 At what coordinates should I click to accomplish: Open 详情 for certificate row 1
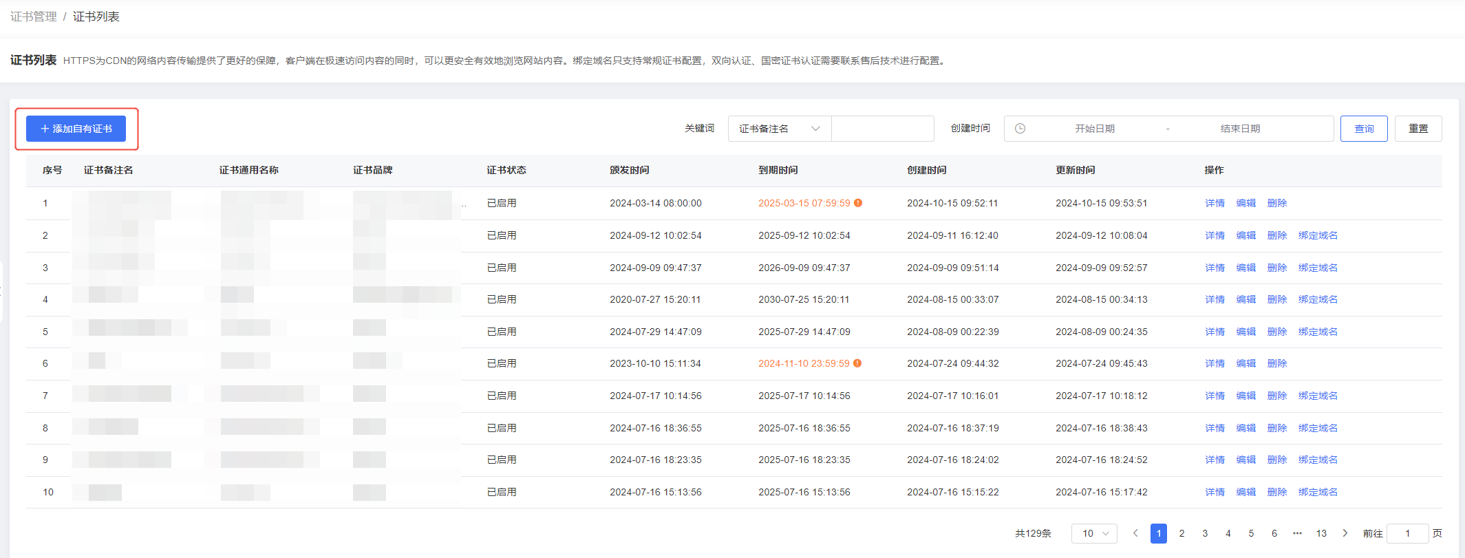[1215, 203]
